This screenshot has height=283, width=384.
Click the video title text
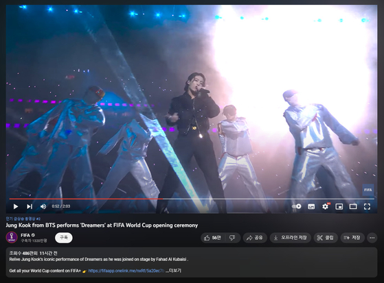[x=102, y=225]
